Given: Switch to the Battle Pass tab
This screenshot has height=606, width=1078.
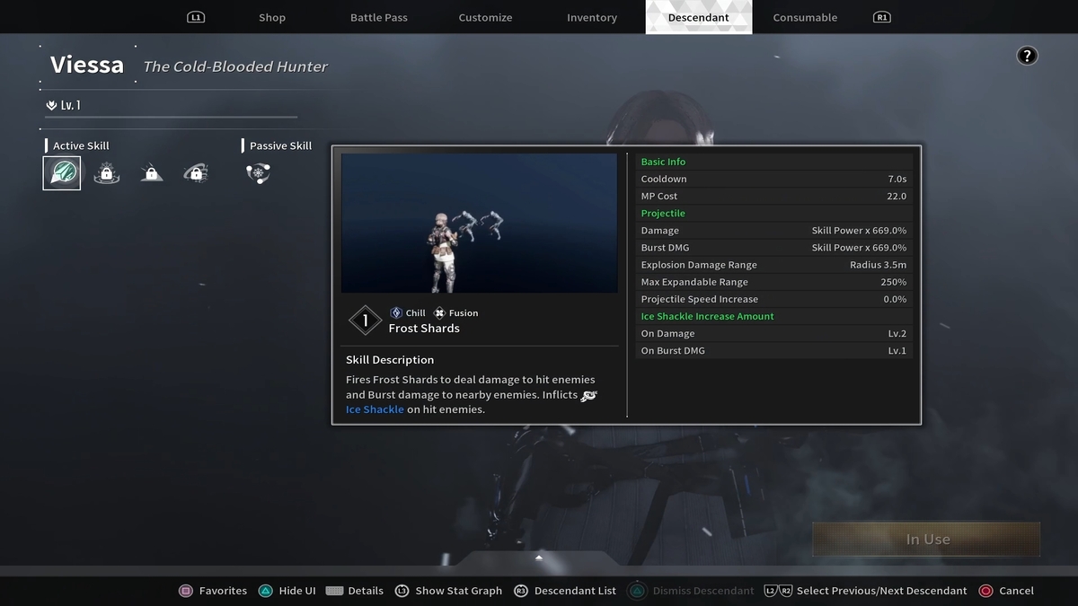Looking at the screenshot, I should click(378, 17).
